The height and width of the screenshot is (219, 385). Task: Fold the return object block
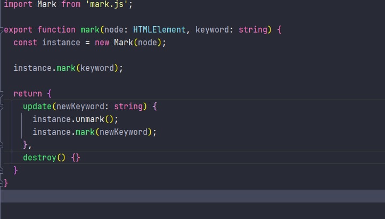pyautogui.click(x=1, y=94)
